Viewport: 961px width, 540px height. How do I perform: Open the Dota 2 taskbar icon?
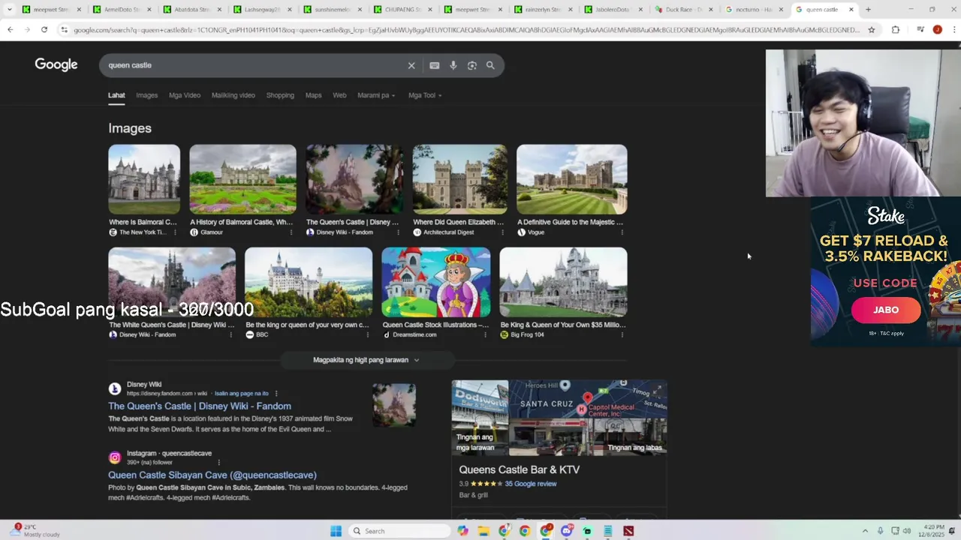click(628, 531)
